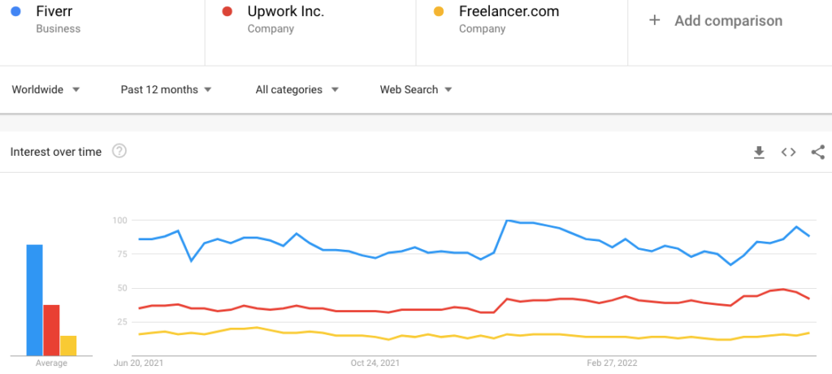Viewport: 832px width, 374px height.
Task: Click the plus icon to add comparison
Action: point(655,21)
